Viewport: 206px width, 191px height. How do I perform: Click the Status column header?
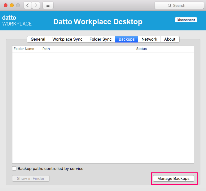click(x=164, y=49)
